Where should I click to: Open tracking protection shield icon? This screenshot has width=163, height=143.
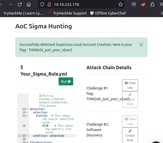pyautogui.click(x=42, y=4)
